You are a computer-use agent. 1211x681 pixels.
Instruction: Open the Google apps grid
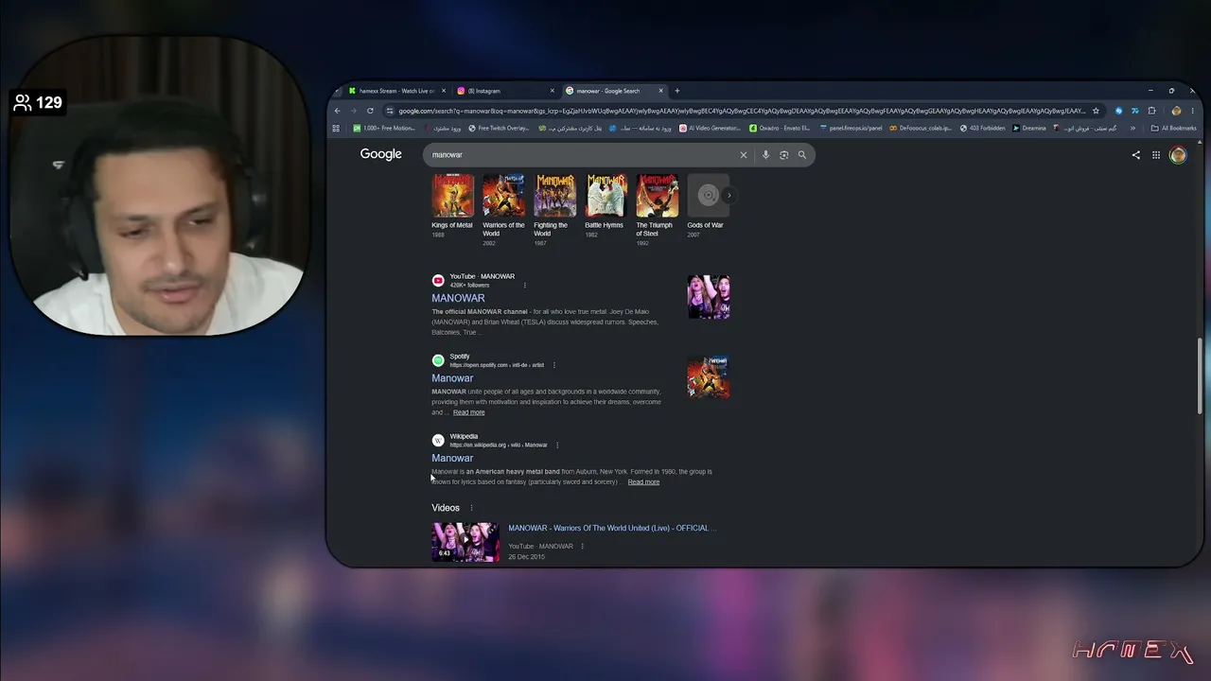pyautogui.click(x=1156, y=155)
